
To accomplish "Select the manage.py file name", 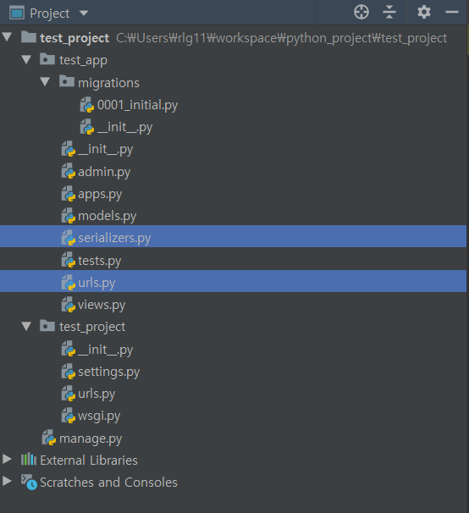I will 91,439.
